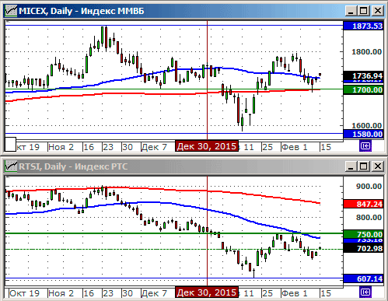
Task: Click the Фев 1 date in MICEX time axis
Action: tap(295, 147)
